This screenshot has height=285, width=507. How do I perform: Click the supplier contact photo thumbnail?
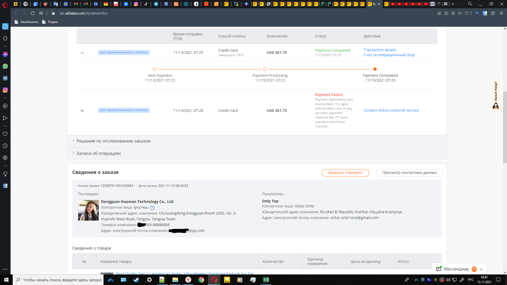[88, 210]
